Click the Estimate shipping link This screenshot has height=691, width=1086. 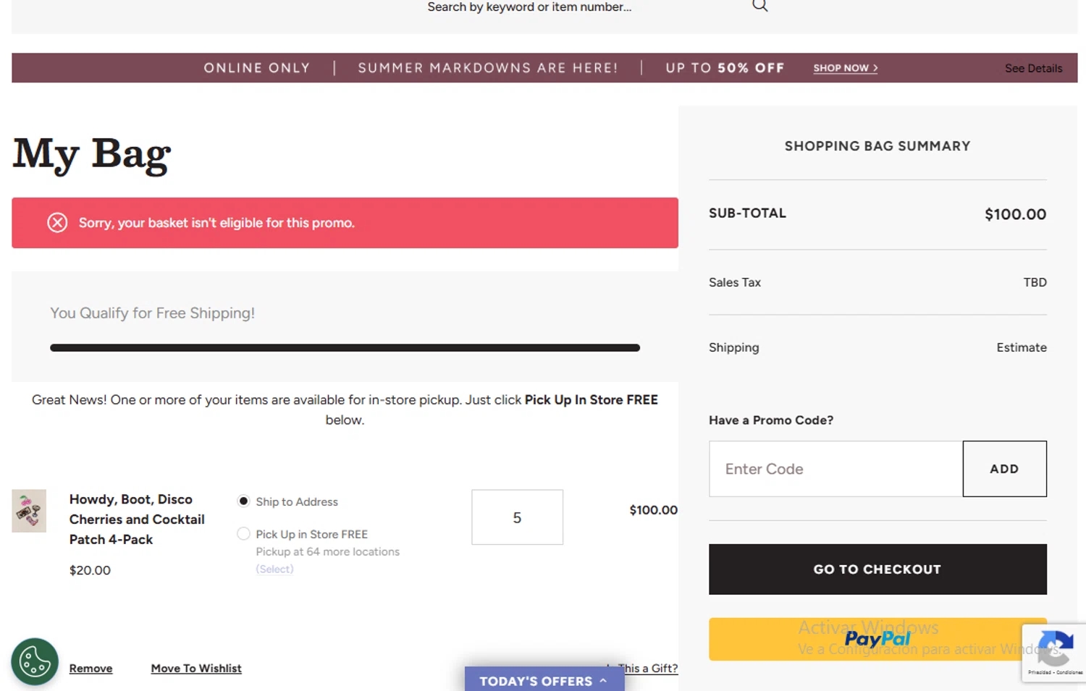(x=1021, y=348)
